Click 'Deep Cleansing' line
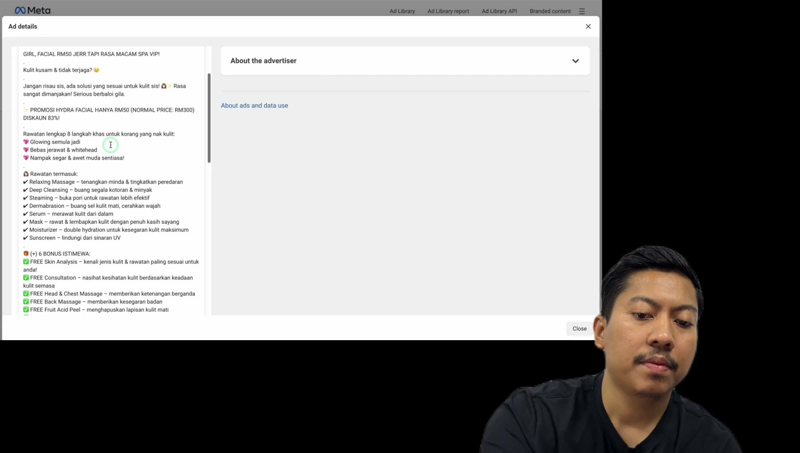 click(x=88, y=190)
